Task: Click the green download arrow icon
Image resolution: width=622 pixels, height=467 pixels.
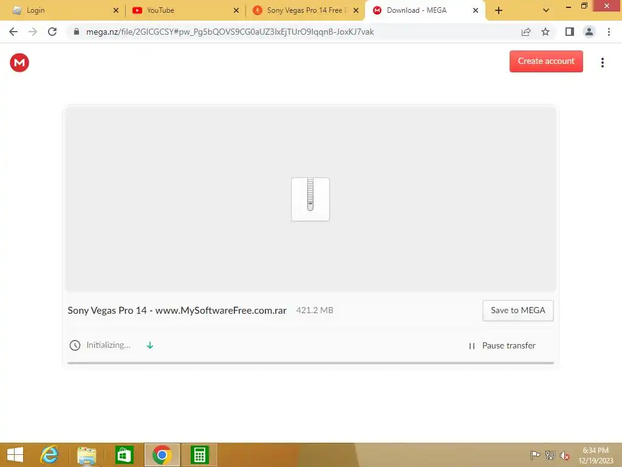Action: point(149,345)
